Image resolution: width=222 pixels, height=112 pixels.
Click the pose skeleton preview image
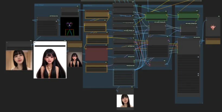[70, 26]
